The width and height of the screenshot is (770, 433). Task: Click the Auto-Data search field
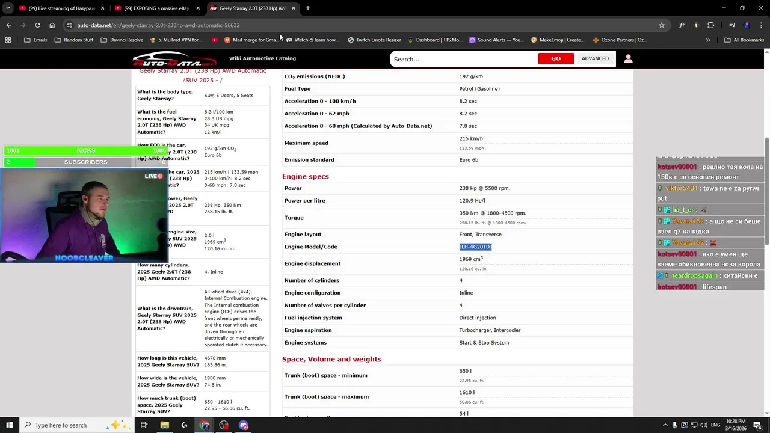(x=463, y=59)
